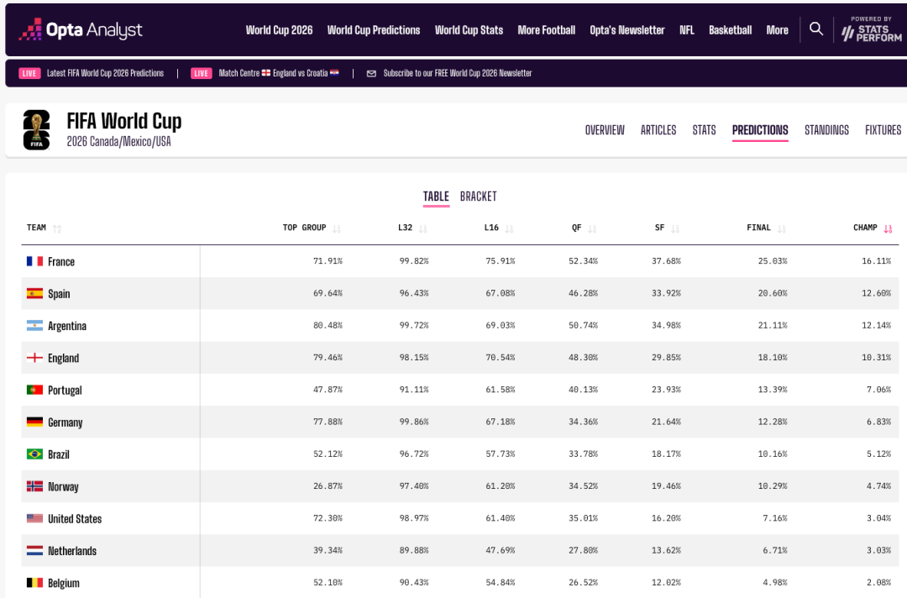Click the Argentina flag icon
The width and height of the screenshot is (907, 598).
click(x=34, y=326)
